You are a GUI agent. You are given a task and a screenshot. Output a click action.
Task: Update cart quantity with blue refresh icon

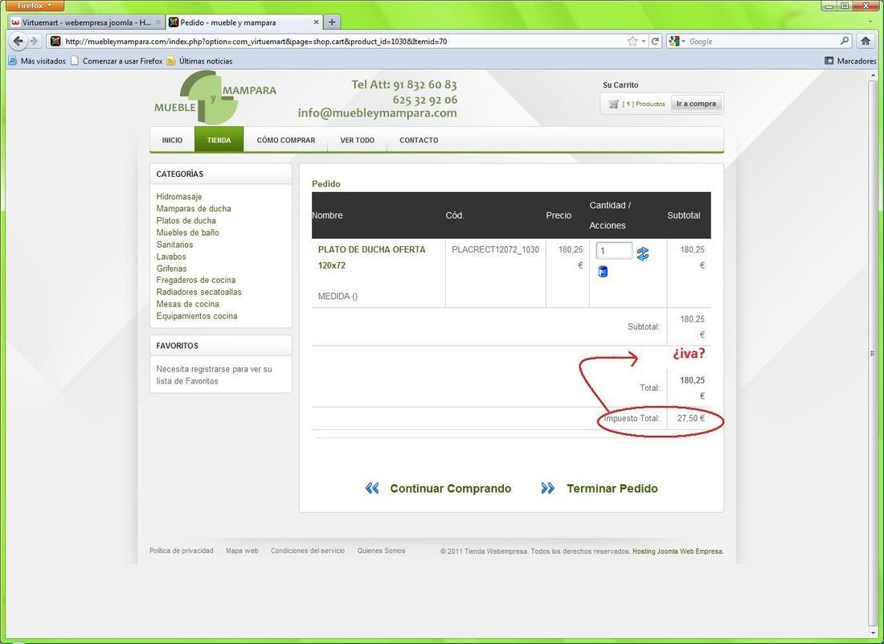tap(643, 254)
